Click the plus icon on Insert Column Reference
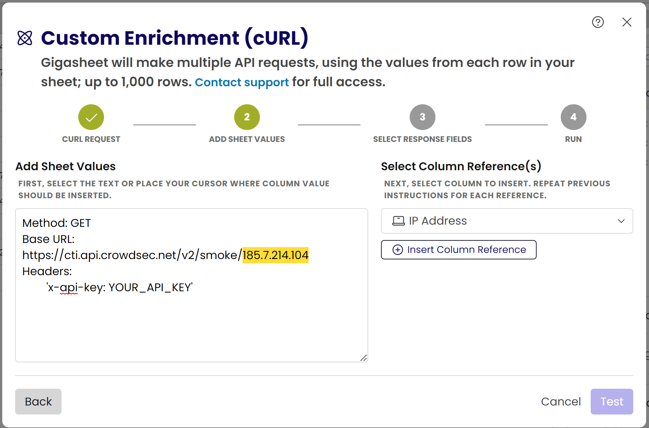Screen dimensions: 649x428 [398, 249]
